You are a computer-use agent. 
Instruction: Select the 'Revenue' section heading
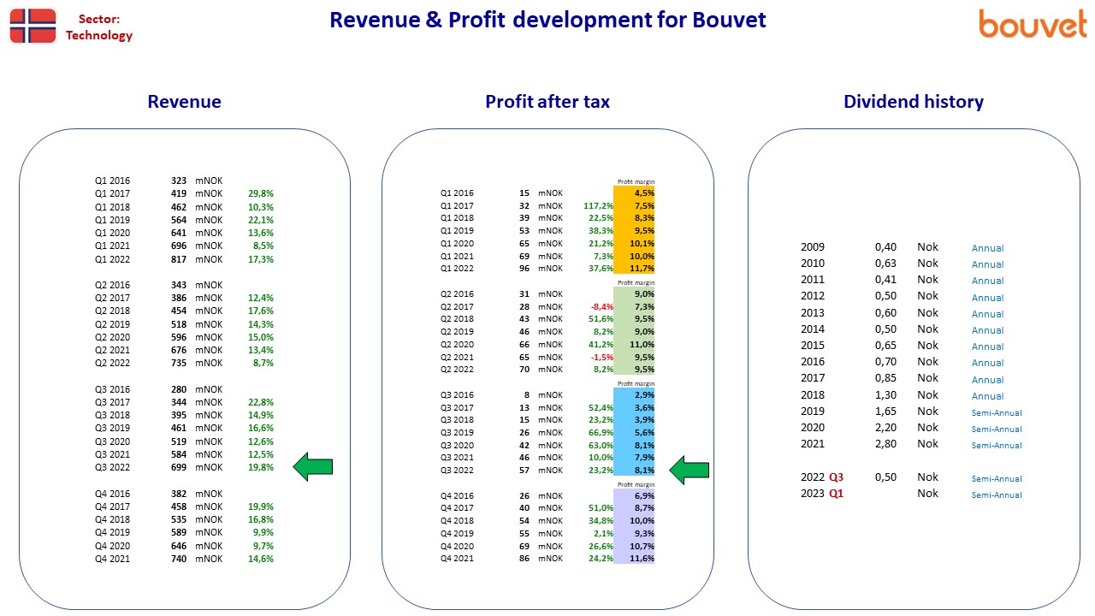pos(184,102)
